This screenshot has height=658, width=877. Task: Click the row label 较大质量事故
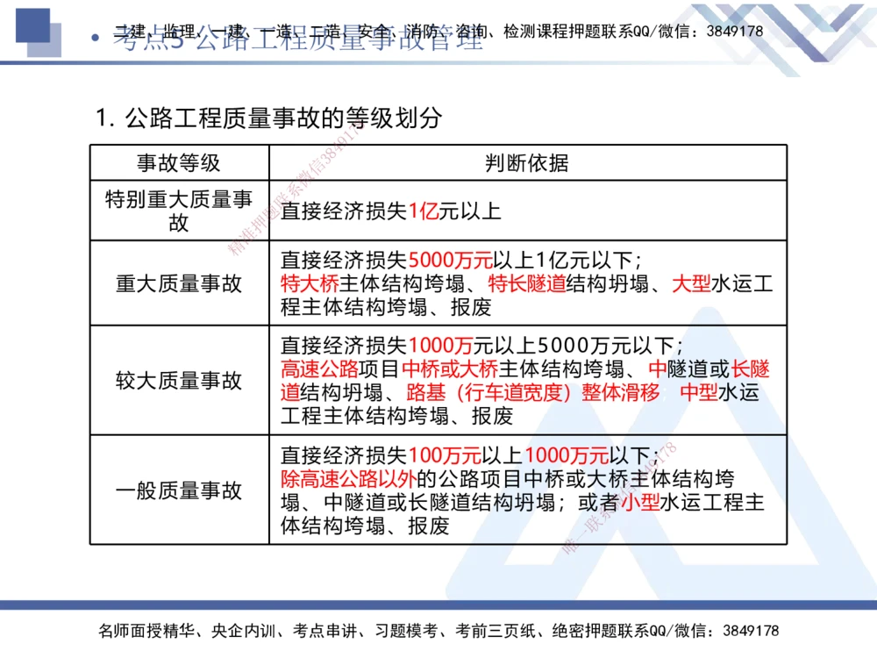(x=179, y=382)
